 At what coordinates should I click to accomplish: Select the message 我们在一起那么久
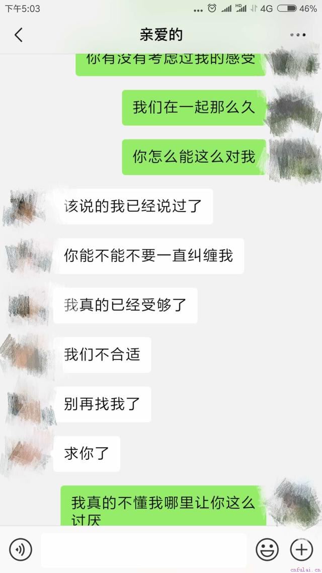pos(194,107)
